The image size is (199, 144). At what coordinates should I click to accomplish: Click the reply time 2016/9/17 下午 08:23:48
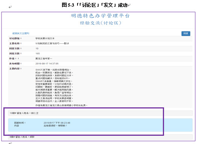(x=57, y=123)
